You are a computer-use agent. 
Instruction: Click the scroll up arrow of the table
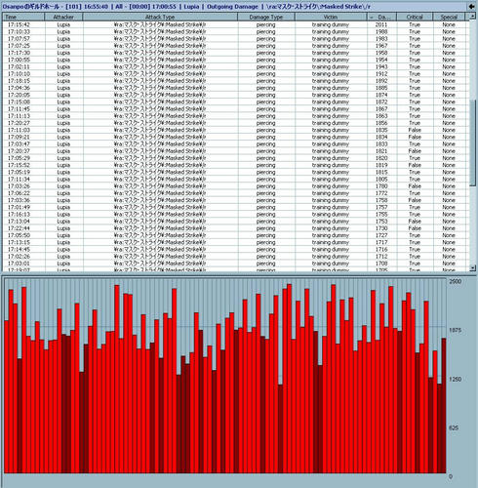[x=472, y=16]
